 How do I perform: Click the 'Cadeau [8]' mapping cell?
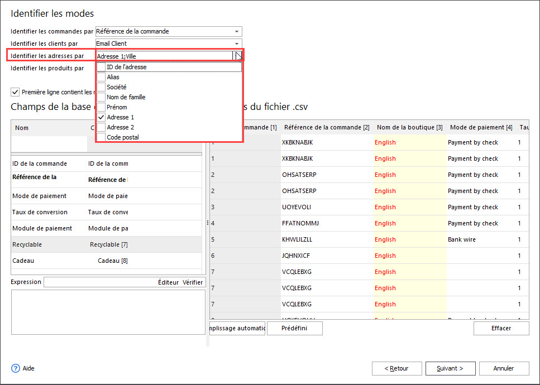[x=113, y=261]
